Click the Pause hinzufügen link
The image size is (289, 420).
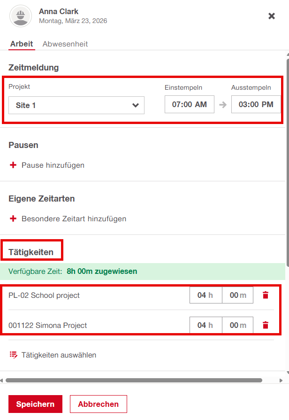pos(53,165)
